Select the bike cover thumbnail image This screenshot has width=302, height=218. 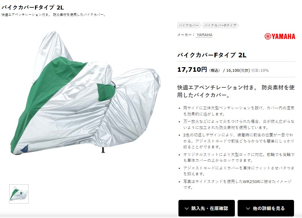pyautogui.click(x=19, y=194)
